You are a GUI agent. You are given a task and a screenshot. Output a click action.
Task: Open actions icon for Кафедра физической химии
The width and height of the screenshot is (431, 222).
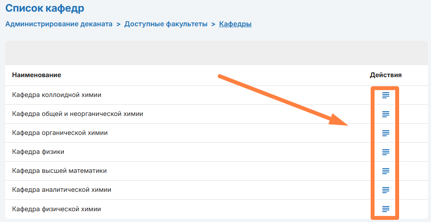[x=386, y=209]
